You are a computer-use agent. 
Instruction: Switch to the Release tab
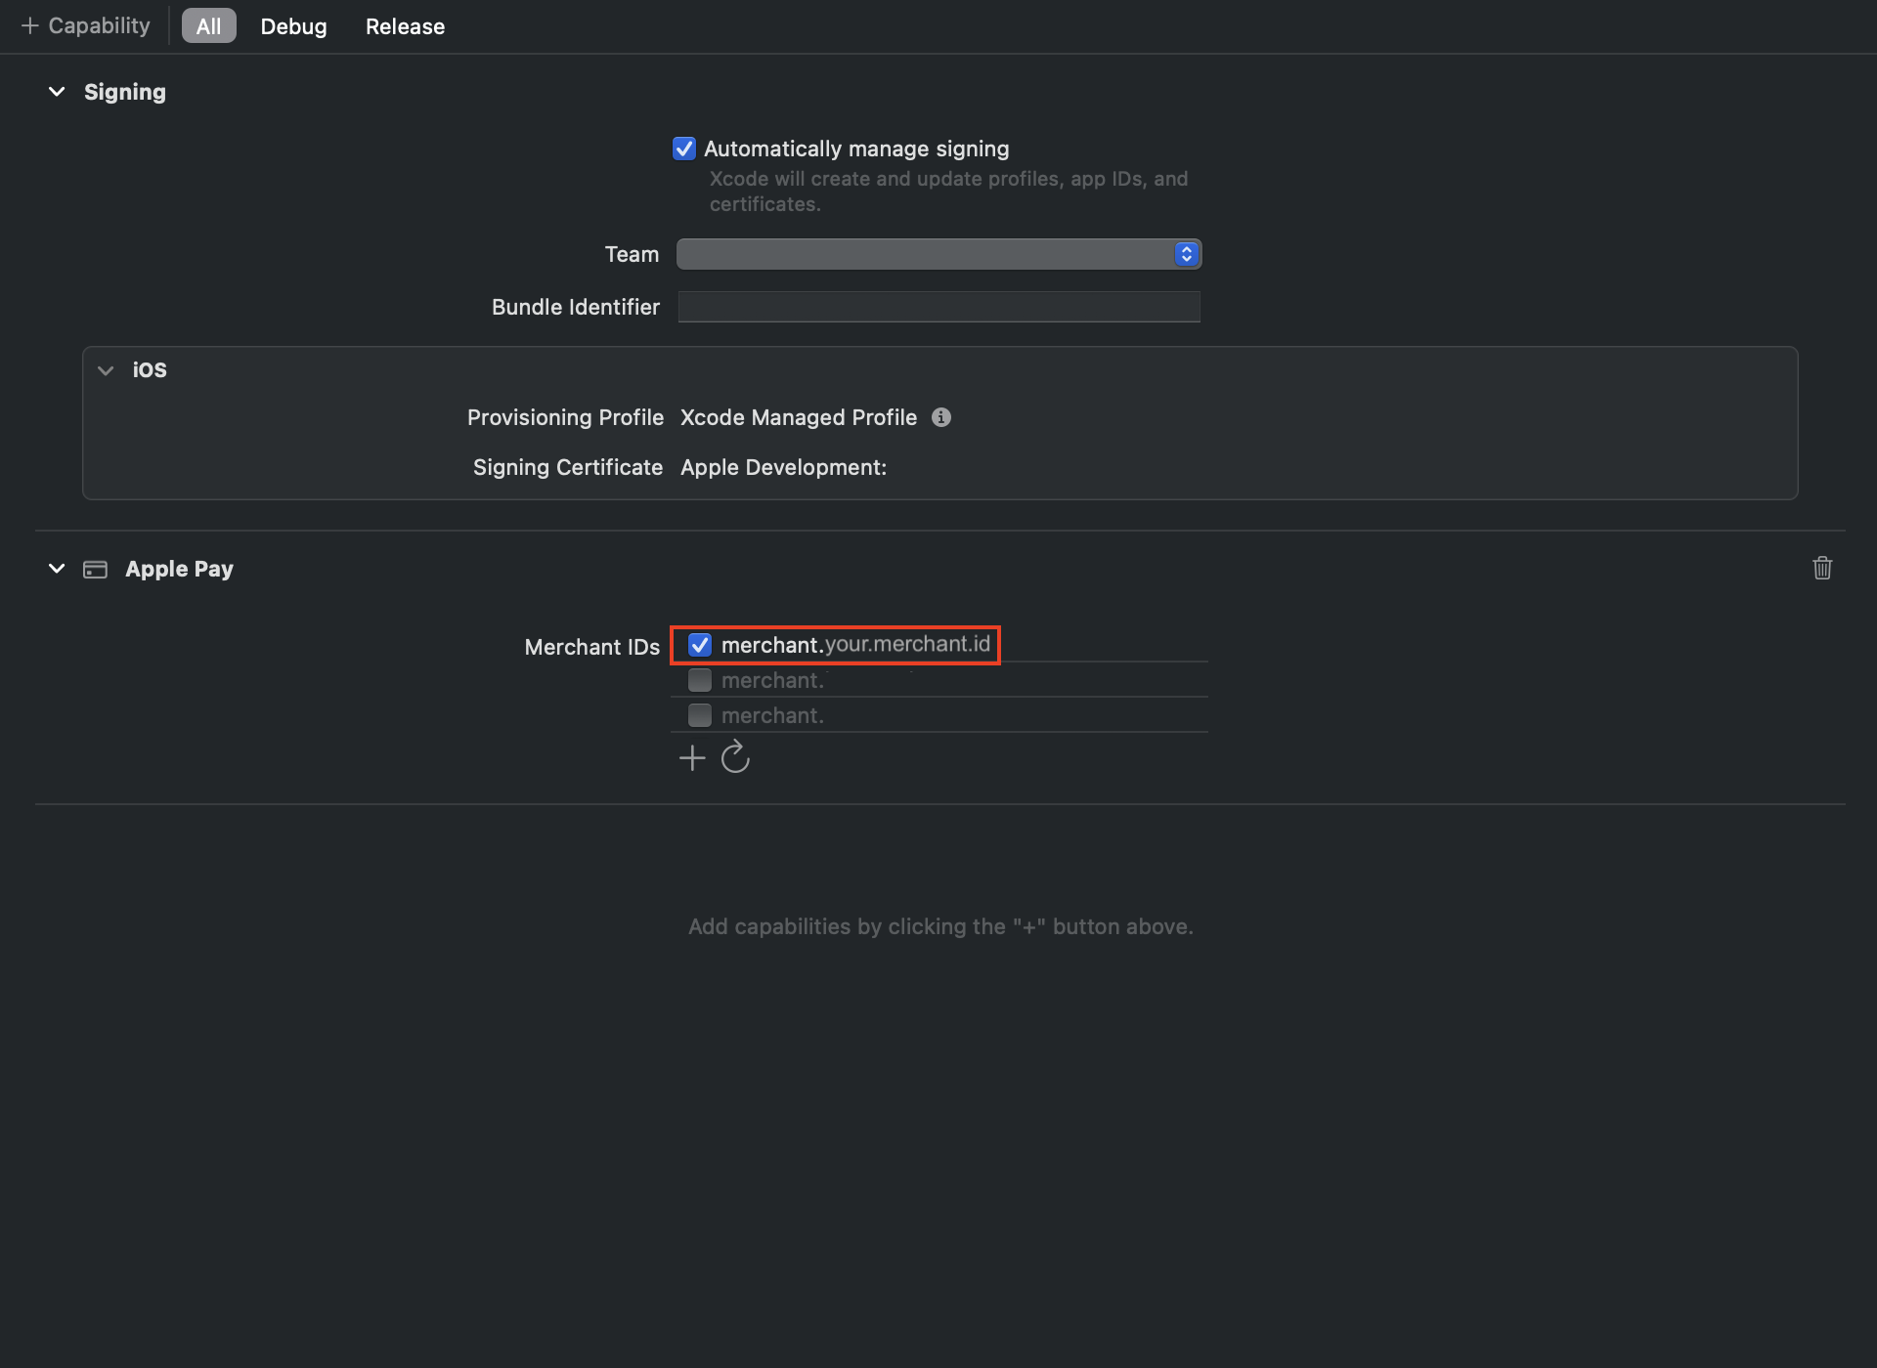[x=405, y=26]
